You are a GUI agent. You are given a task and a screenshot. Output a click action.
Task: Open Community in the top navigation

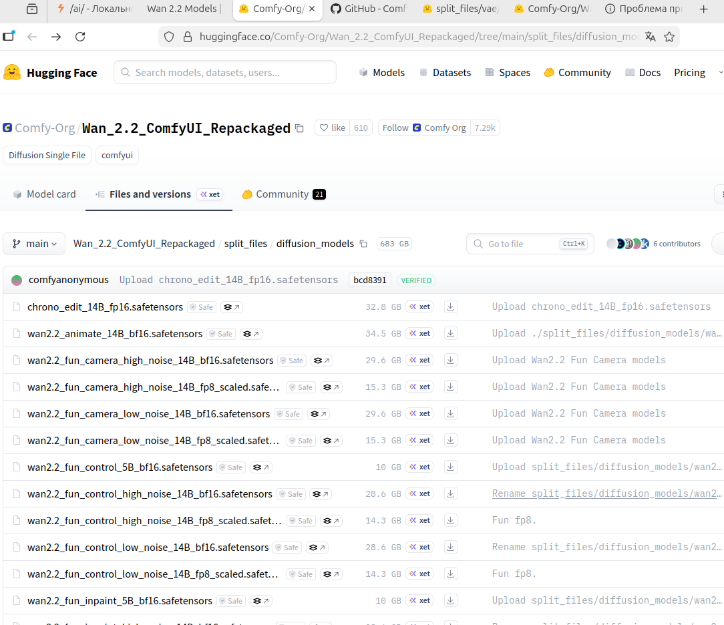pos(577,73)
